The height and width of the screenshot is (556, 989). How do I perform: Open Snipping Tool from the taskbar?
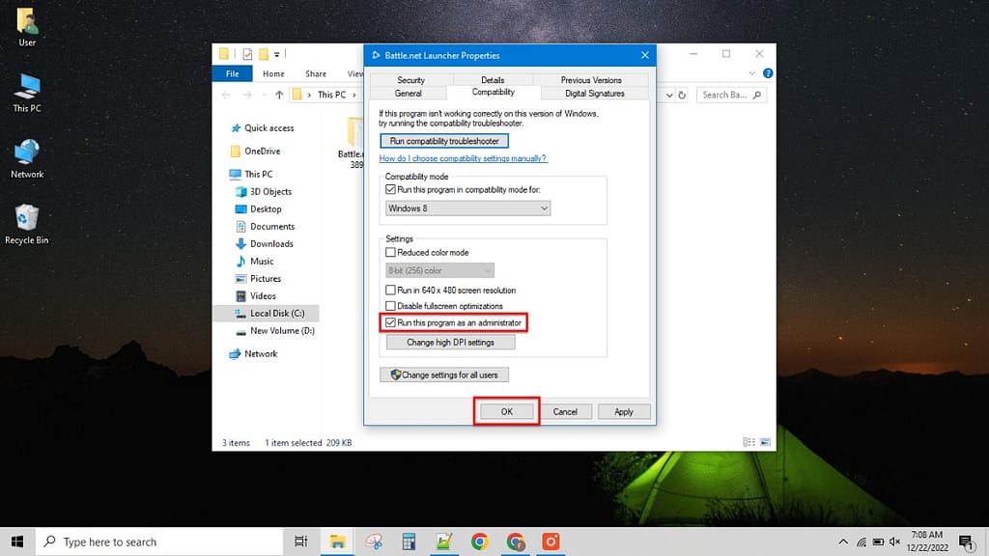[374, 542]
